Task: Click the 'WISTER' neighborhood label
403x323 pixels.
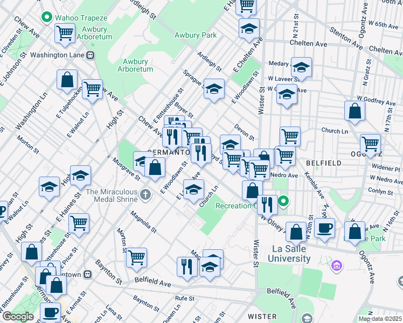Action: point(262,317)
